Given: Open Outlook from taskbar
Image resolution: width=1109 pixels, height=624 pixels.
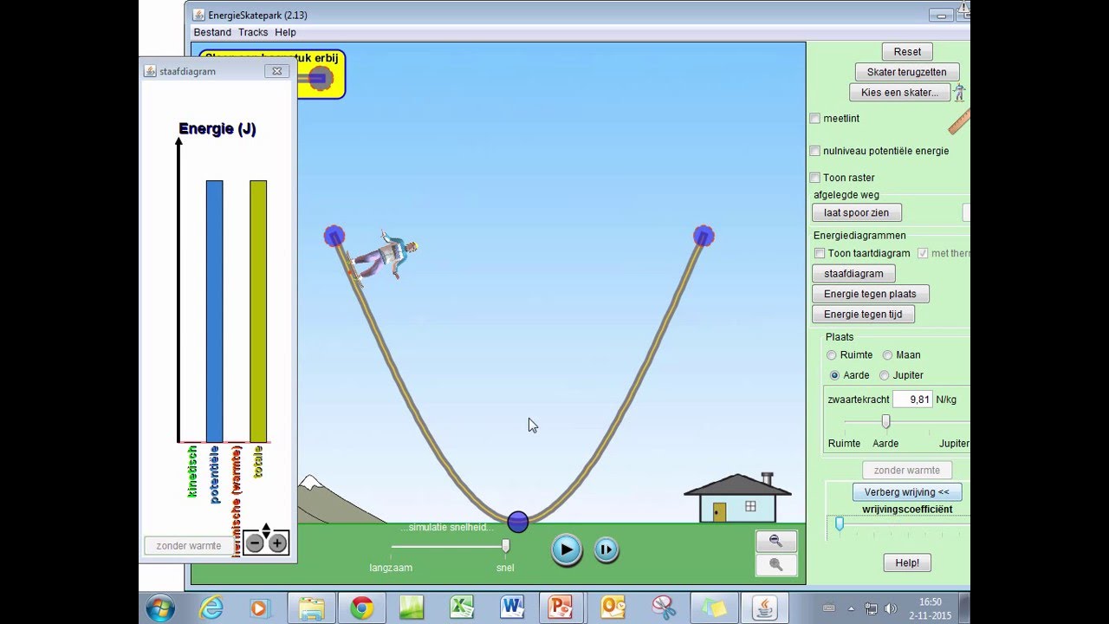Looking at the screenshot, I should (613, 608).
